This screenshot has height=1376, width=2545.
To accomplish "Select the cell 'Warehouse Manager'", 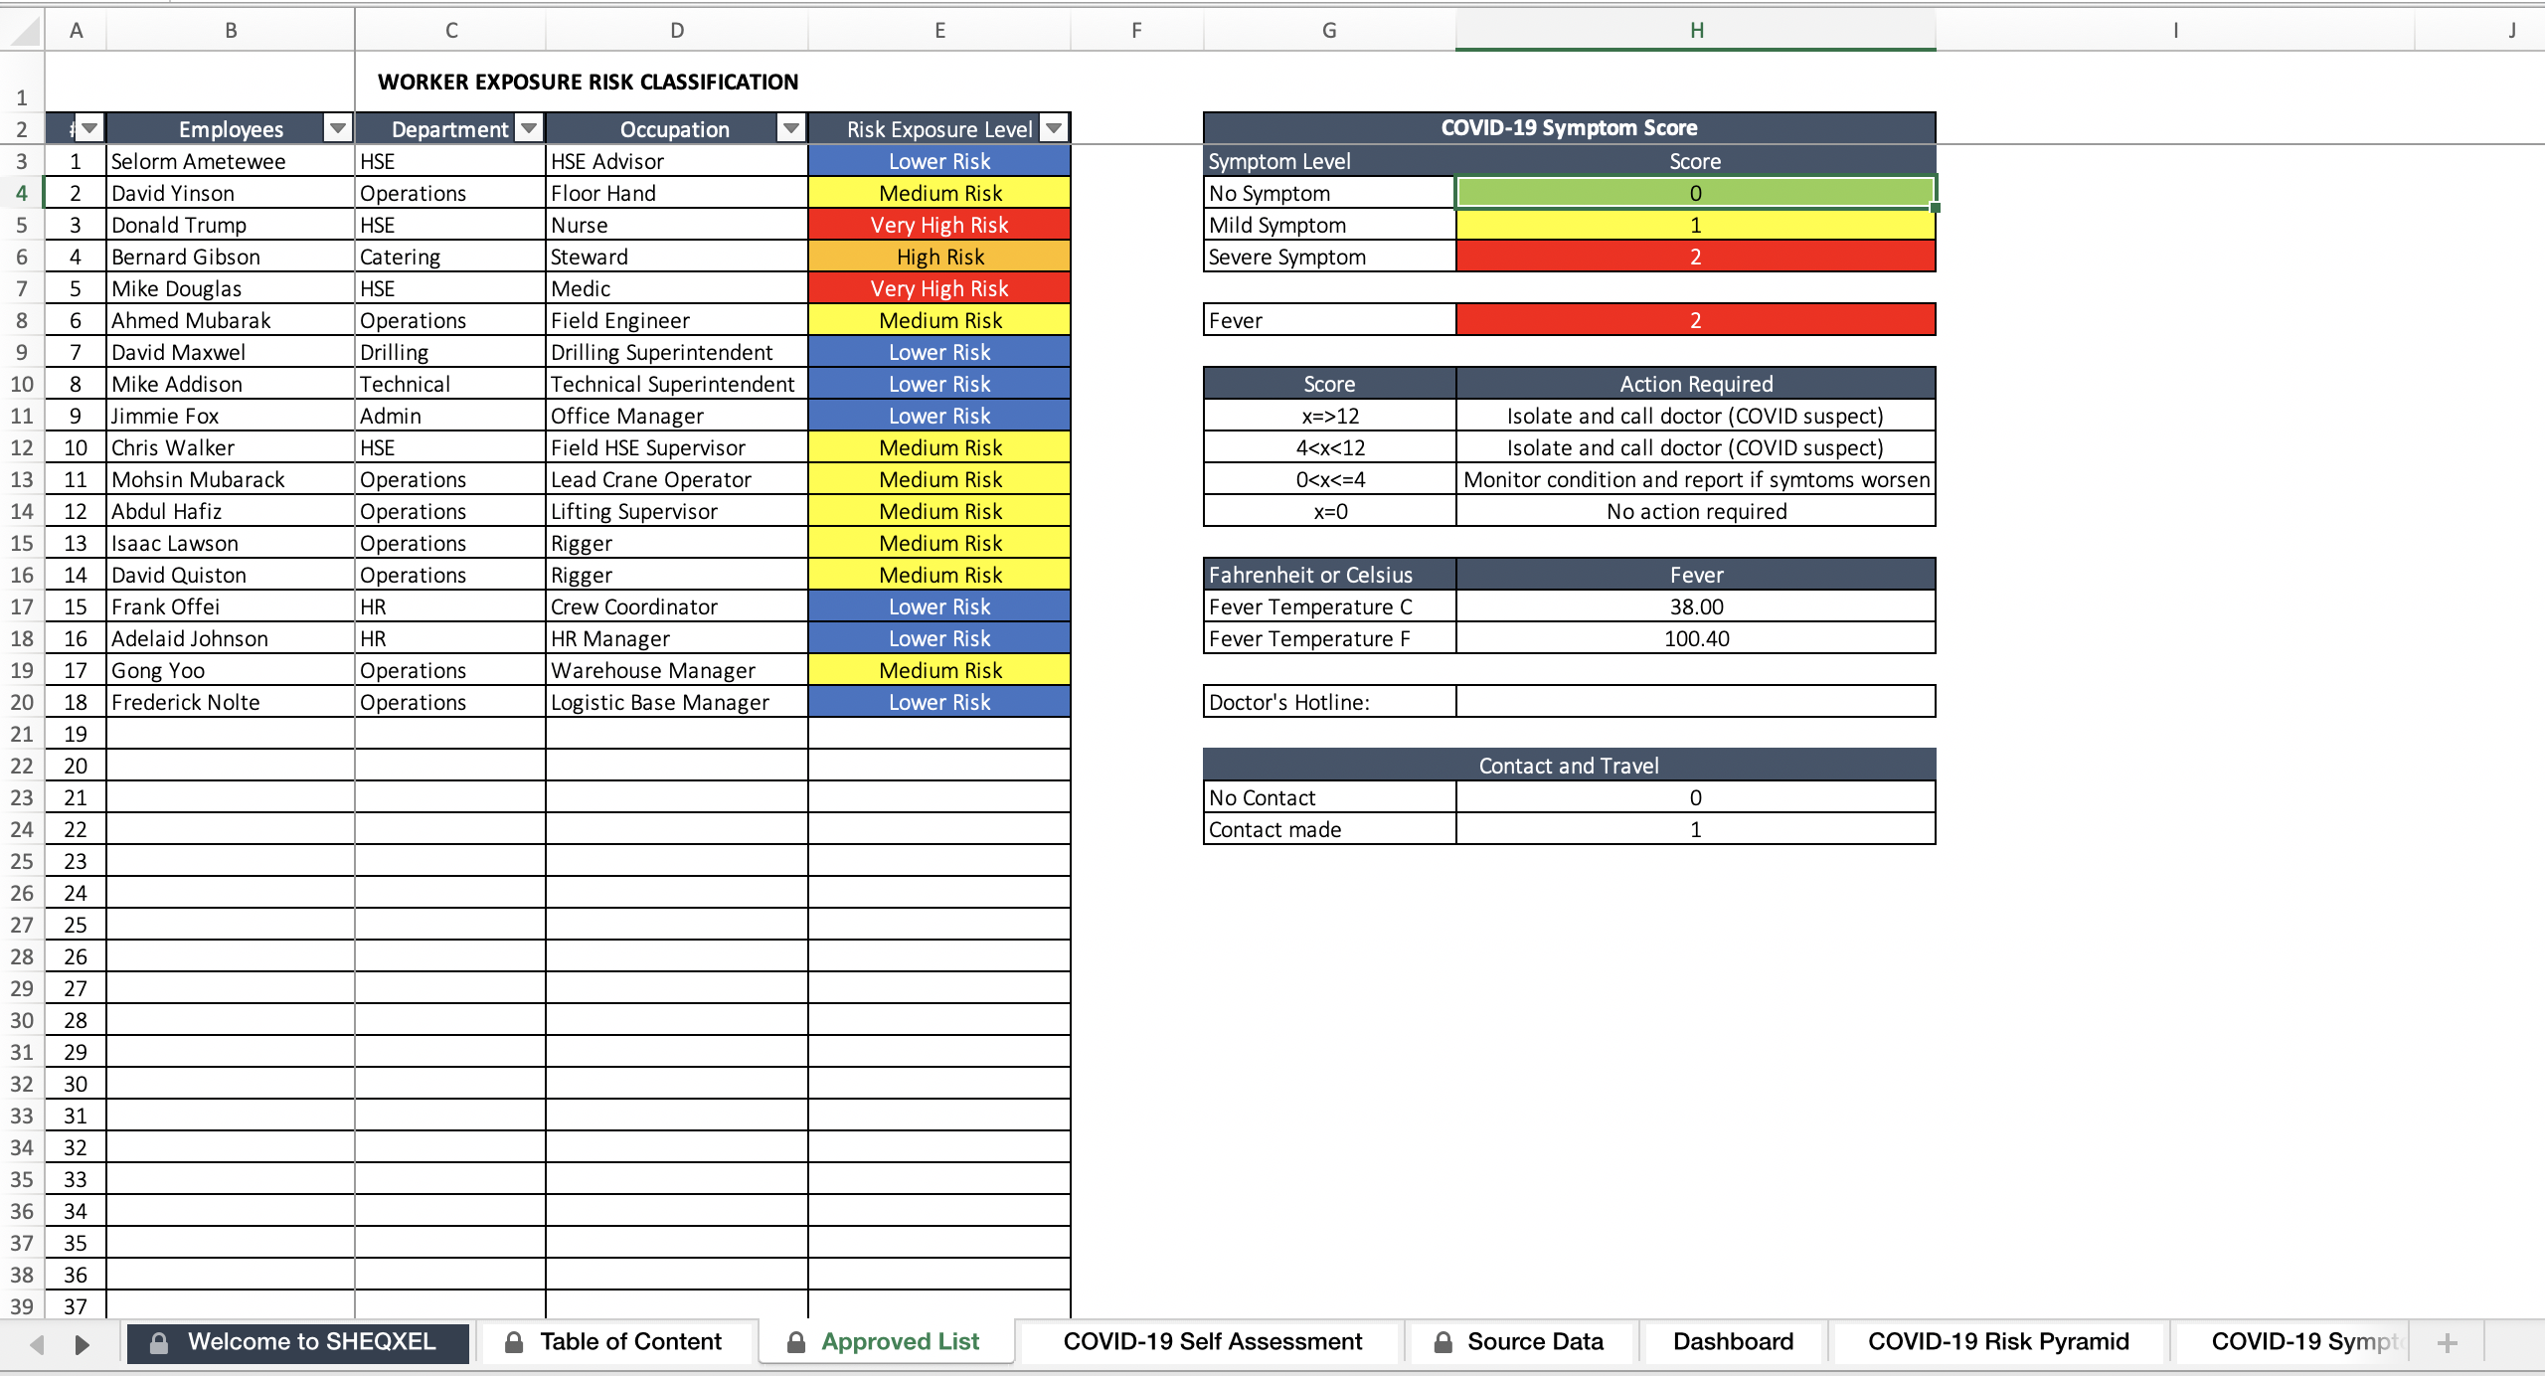I will pos(677,670).
